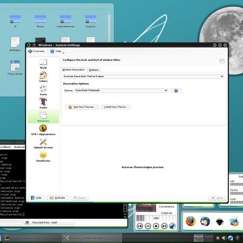Viewport: 243px width, 243px height.
Task: Click the volume icon in system tray
Action: coord(224,238)
